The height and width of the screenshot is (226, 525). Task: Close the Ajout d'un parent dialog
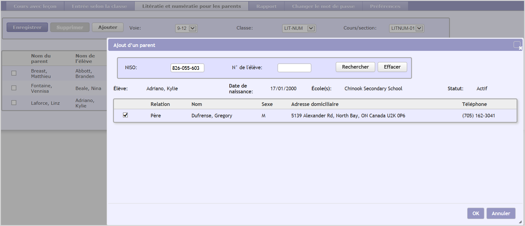518,45
